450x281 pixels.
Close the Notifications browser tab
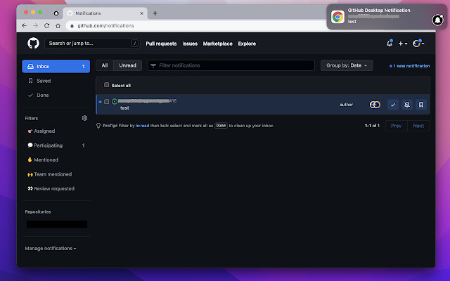click(x=141, y=13)
